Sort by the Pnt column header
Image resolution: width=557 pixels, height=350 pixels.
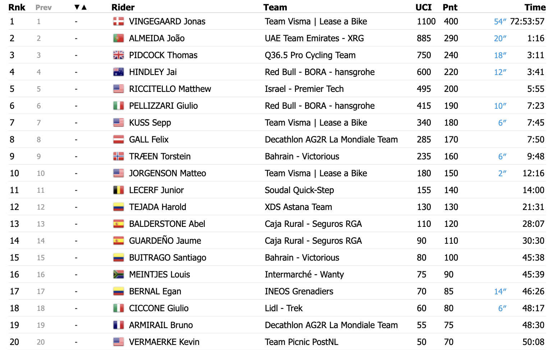[450, 7]
